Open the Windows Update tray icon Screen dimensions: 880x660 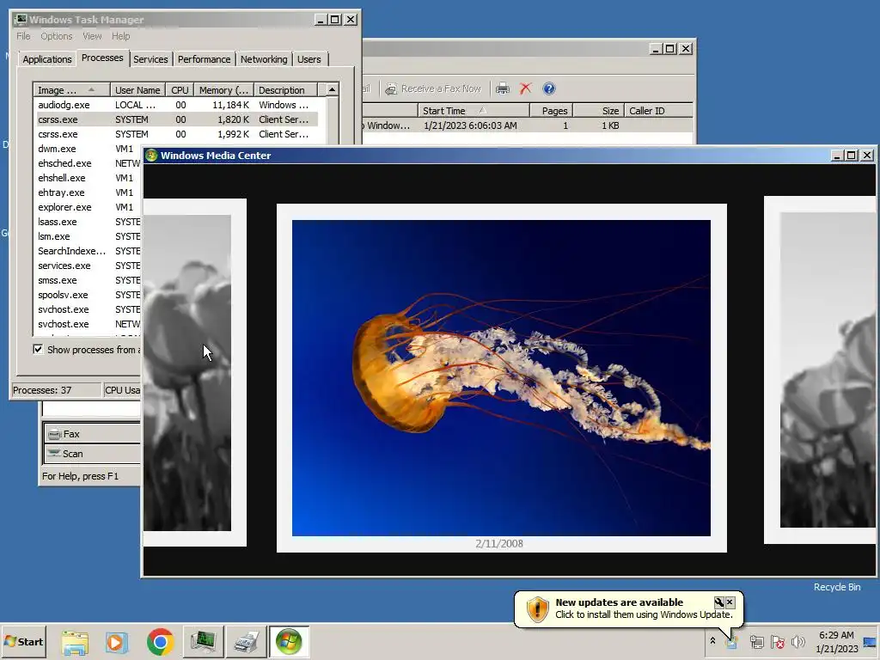pos(731,641)
